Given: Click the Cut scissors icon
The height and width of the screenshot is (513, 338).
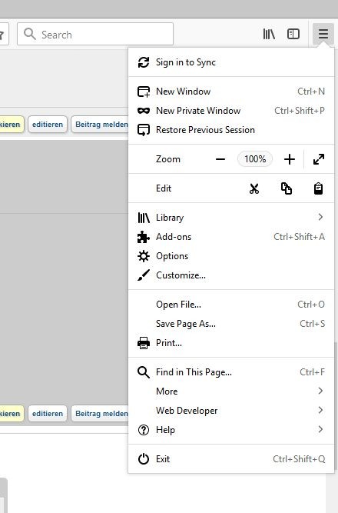Looking at the screenshot, I should tap(254, 188).
